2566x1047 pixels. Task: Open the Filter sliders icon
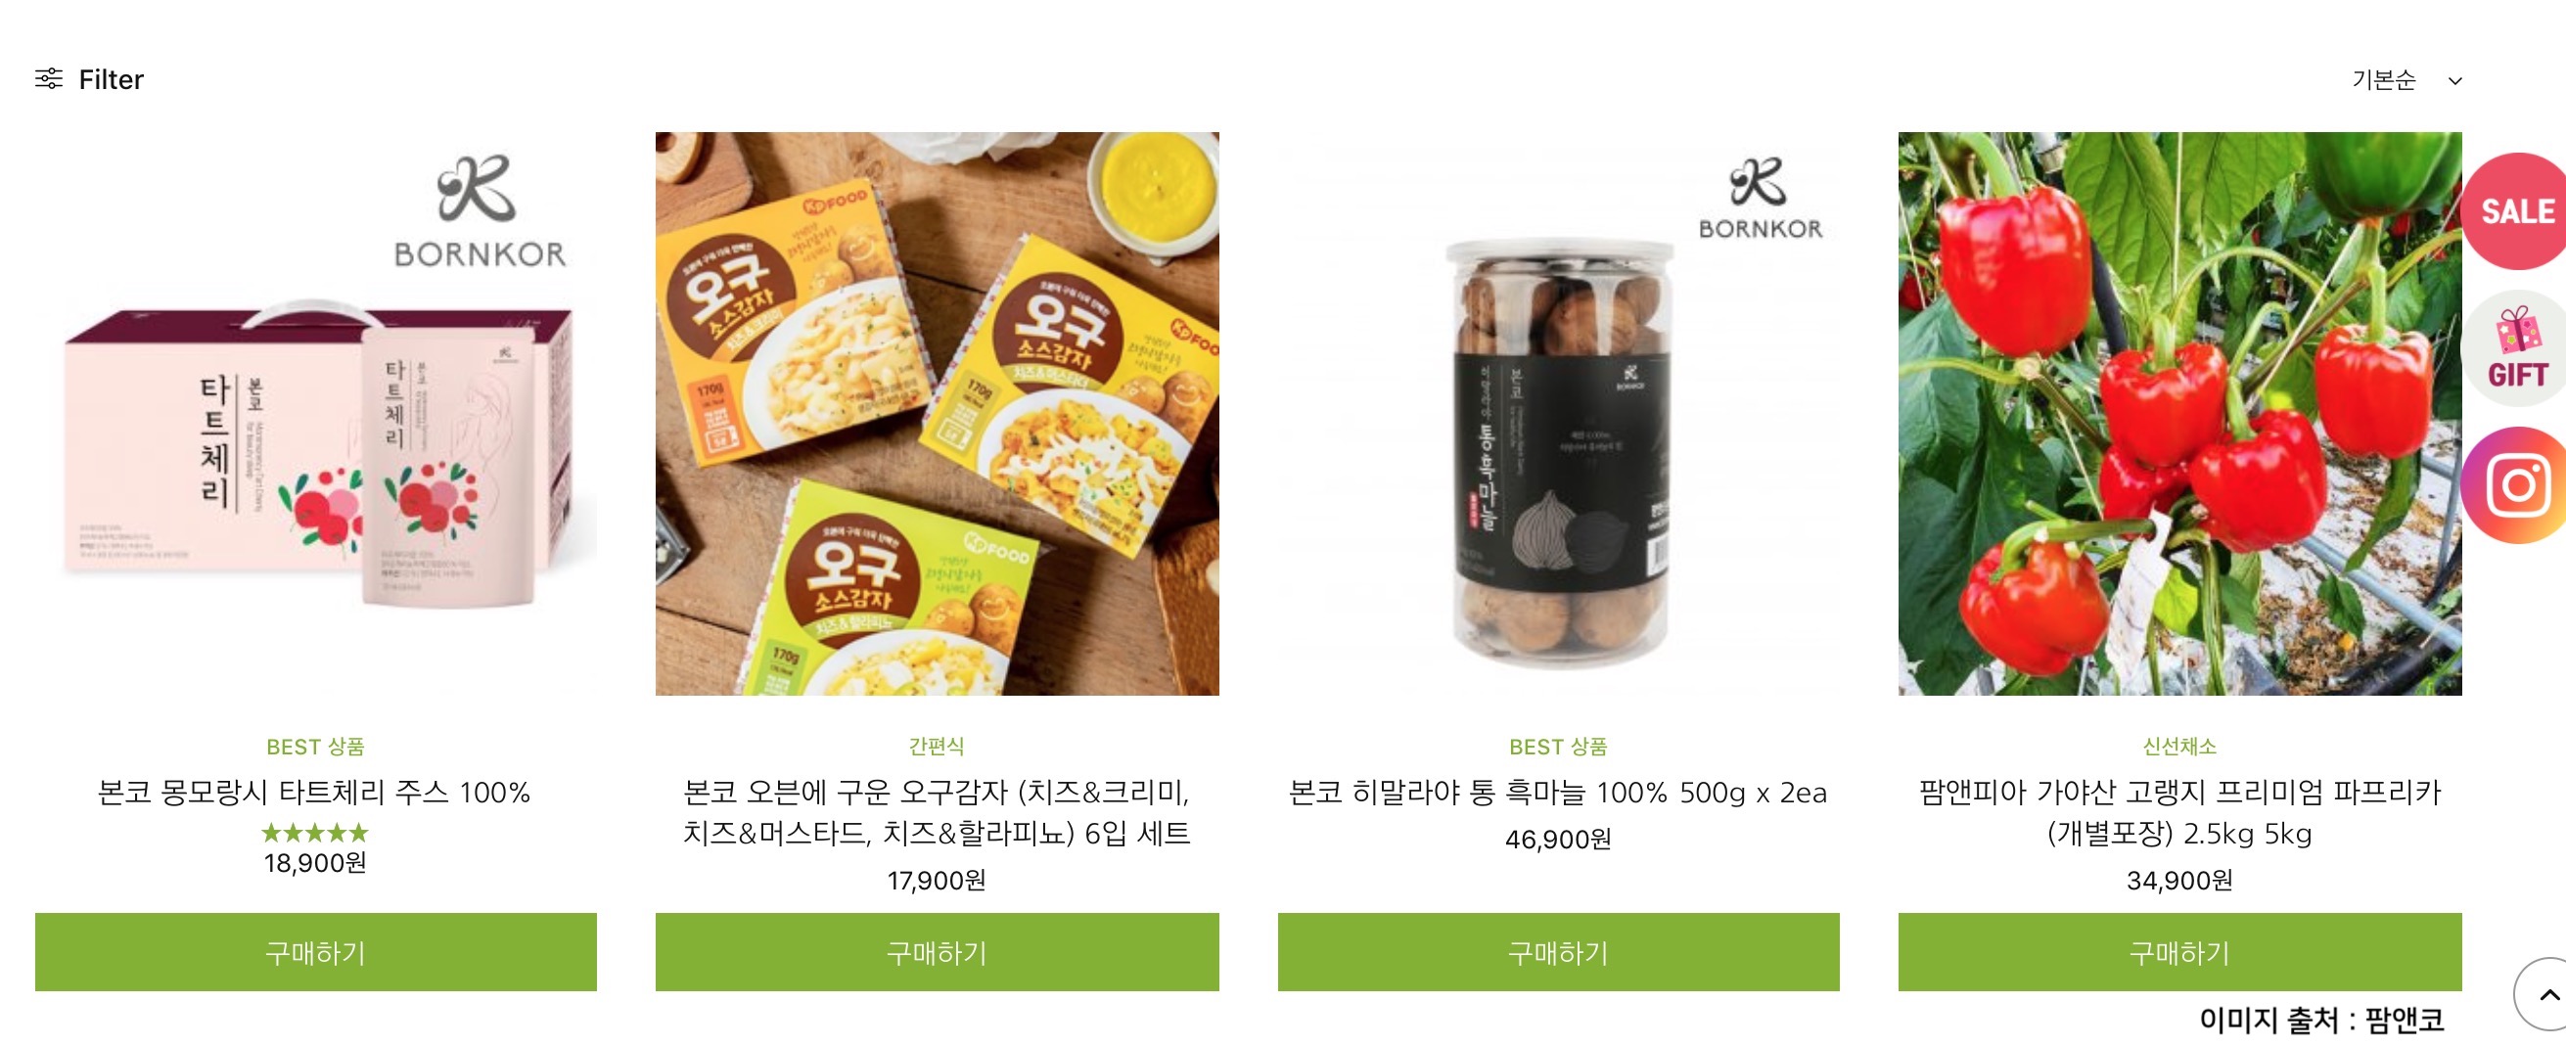click(x=49, y=78)
